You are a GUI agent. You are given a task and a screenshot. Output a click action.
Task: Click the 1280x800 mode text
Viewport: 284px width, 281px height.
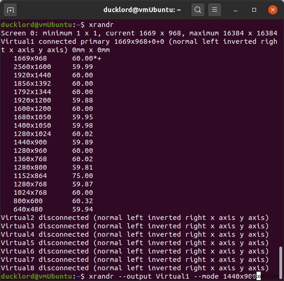[x=30, y=167]
